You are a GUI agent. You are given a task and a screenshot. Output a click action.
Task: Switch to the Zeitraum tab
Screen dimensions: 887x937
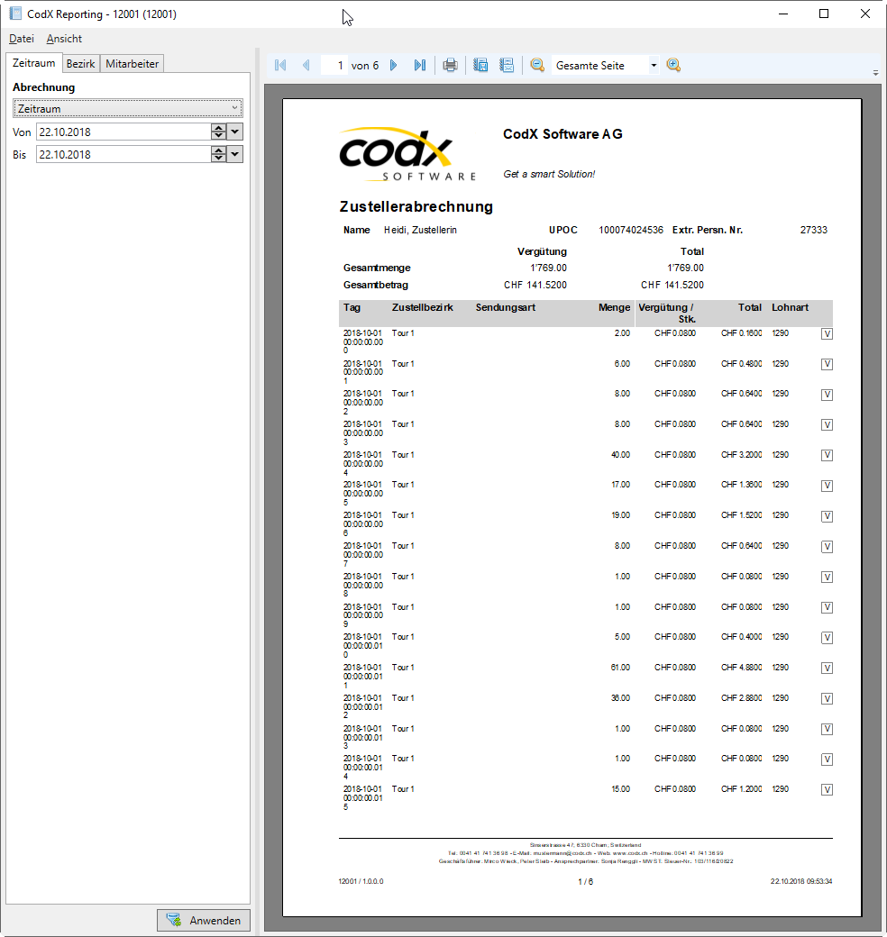click(34, 63)
